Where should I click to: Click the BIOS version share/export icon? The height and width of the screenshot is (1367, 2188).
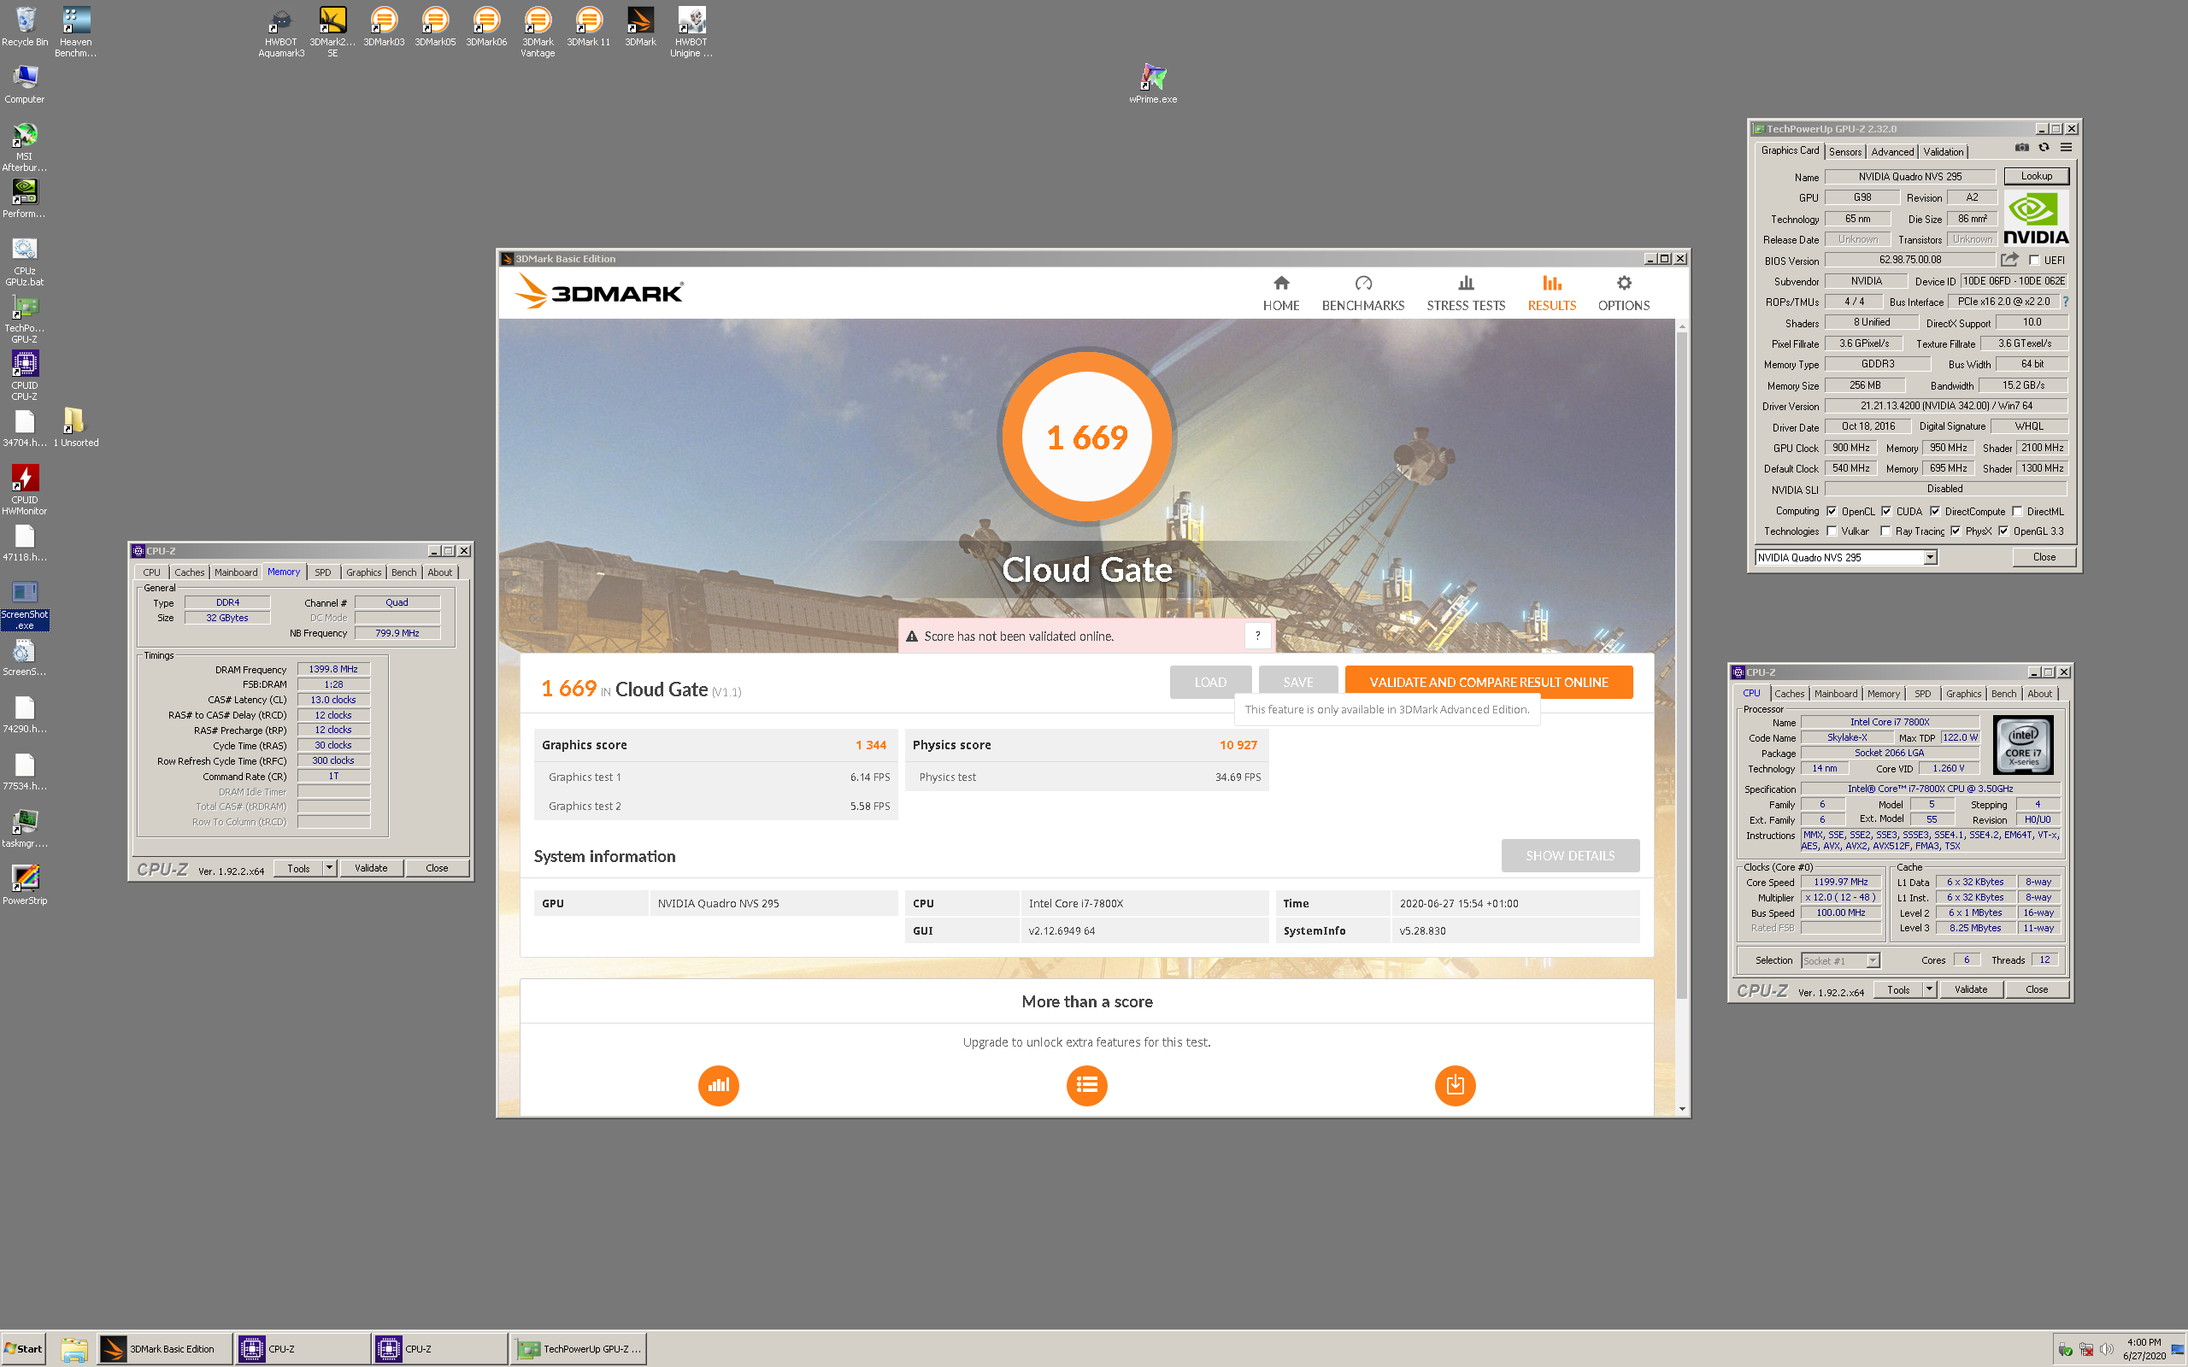[x=2010, y=261]
